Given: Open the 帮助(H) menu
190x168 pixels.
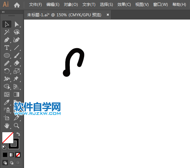Looking at the screenshot, I should click(x=179, y=5).
